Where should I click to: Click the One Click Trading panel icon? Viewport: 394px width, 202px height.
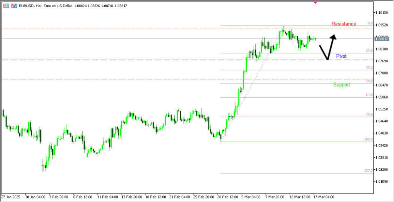[x=7, y=6]
